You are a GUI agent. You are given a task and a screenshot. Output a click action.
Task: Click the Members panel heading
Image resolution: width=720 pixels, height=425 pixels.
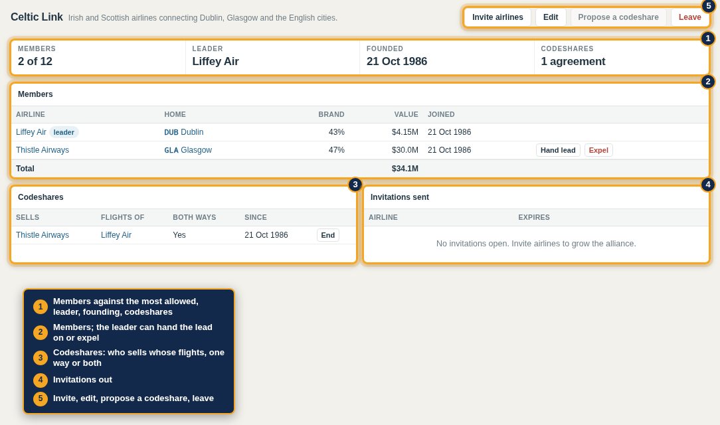35,94
